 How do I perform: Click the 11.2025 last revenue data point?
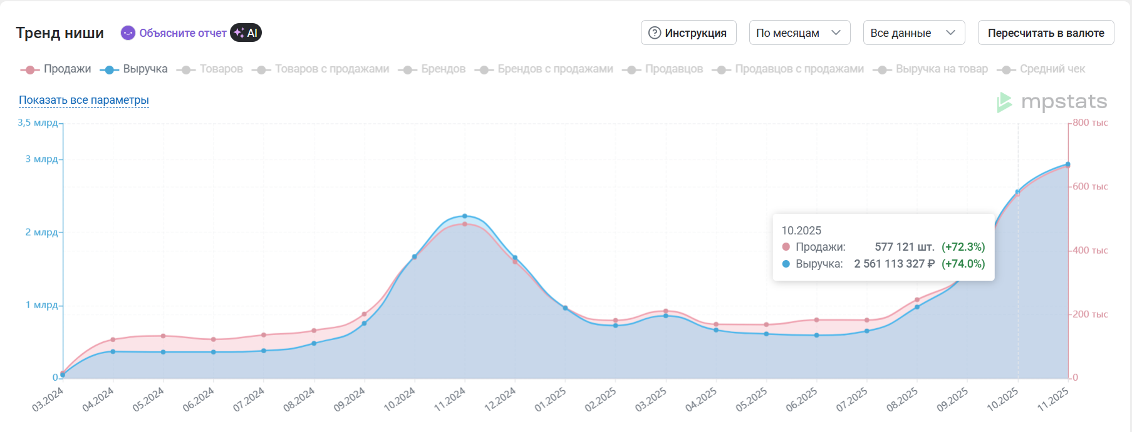(x=1067, y=164)
